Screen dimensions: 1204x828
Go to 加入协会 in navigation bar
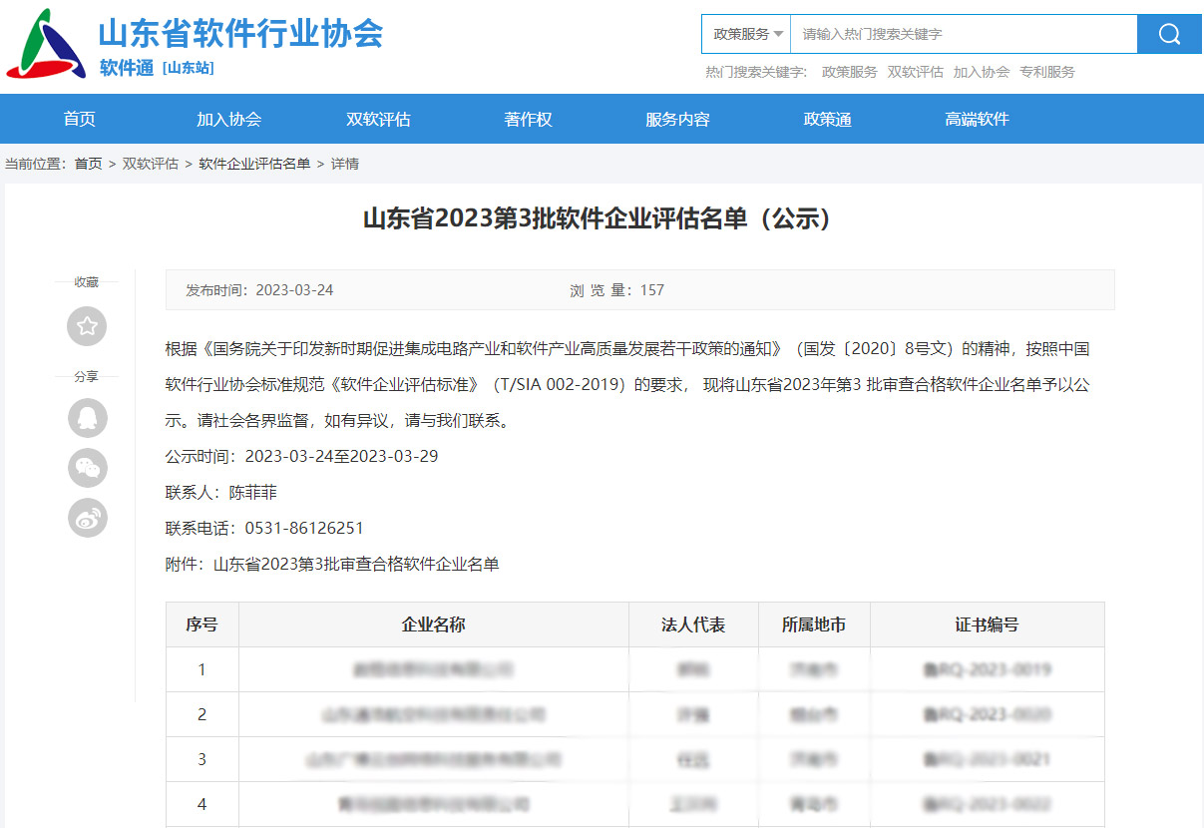pos(228,120)
